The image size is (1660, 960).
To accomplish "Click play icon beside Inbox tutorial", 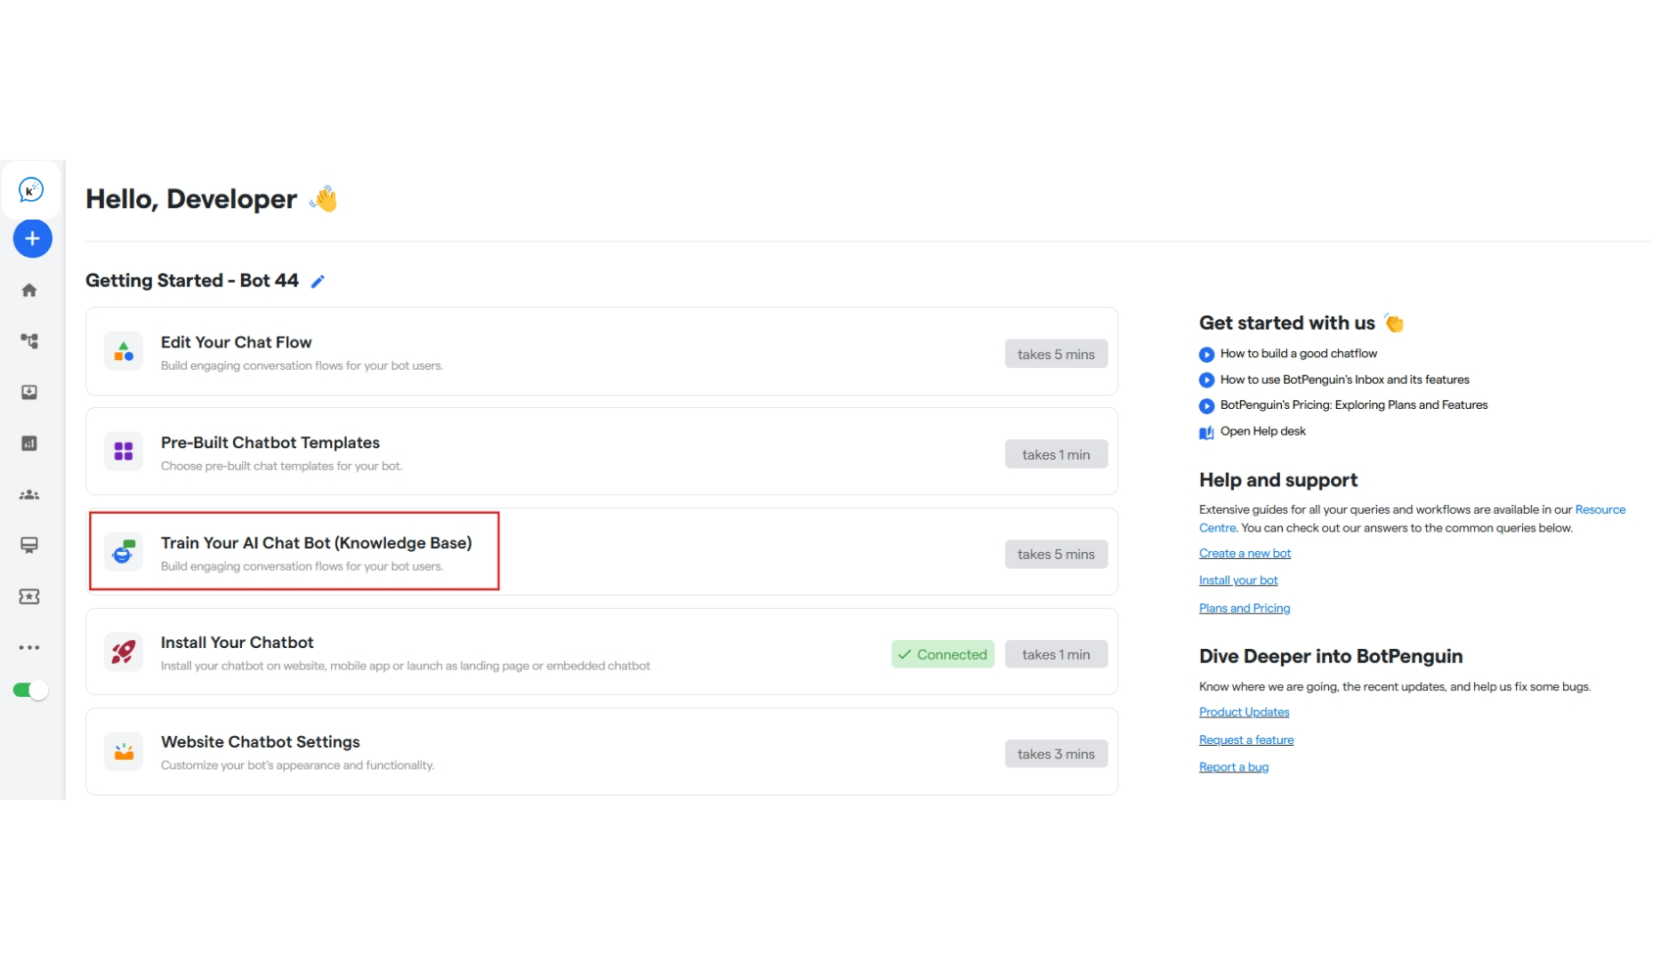I will coord(1206,380).
